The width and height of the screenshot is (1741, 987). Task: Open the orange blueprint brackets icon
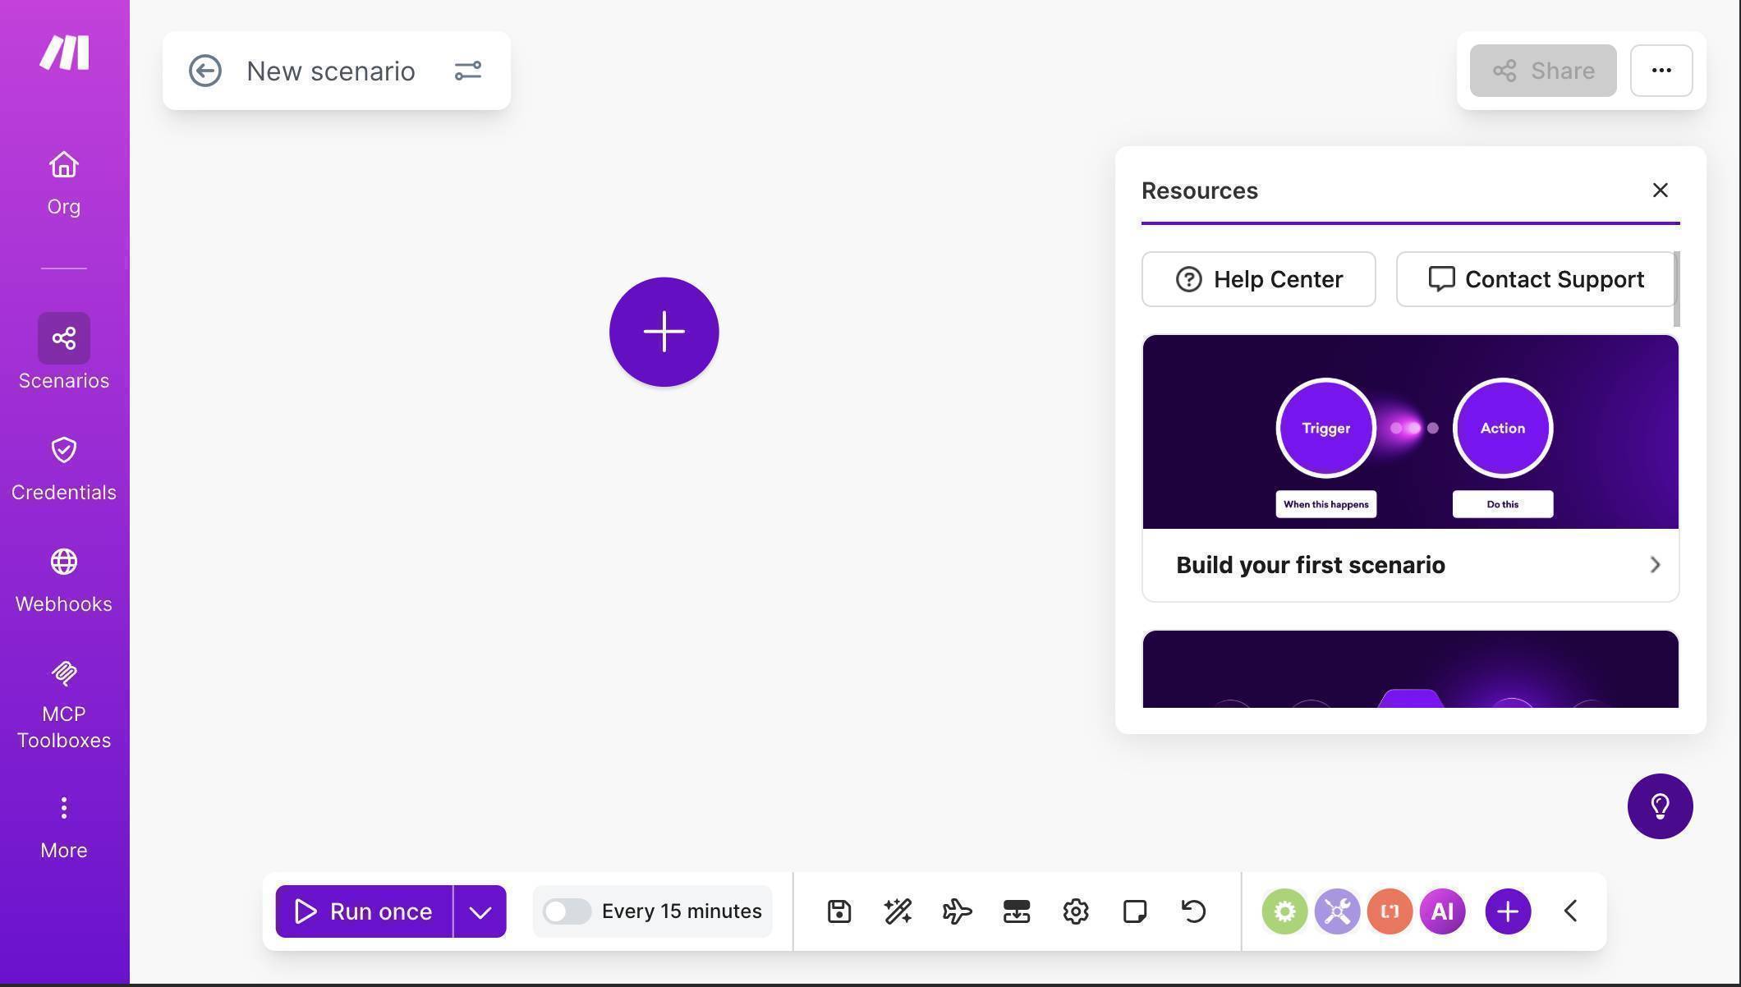point(1390,911)
